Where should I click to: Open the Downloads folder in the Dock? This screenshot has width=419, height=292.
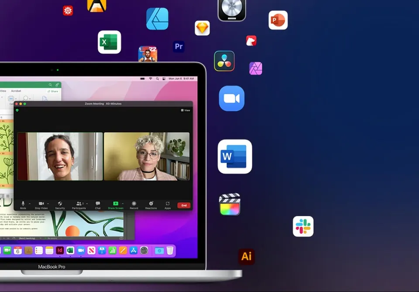point(159,251)
